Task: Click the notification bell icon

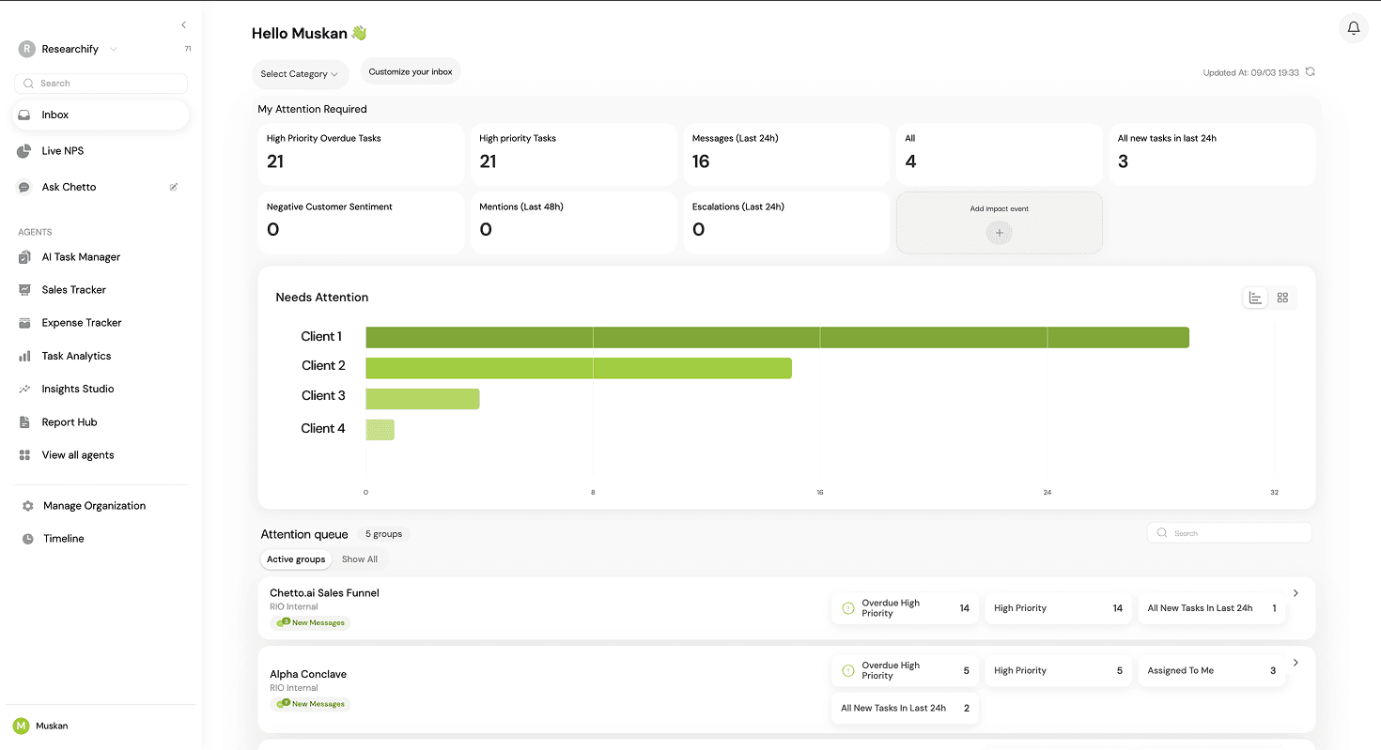Action: point(1353,28)
